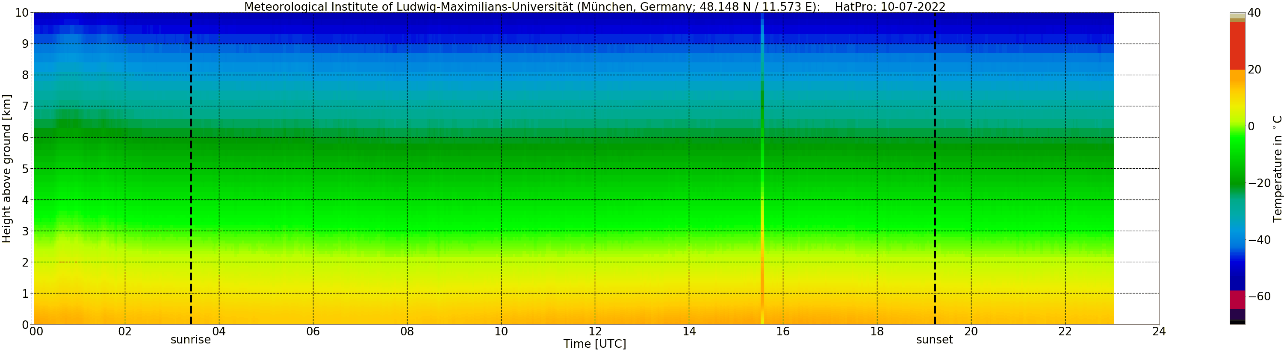Click the x-axis tick label '00'
This screenshot has height=352, width=1287.
point(36,331)
